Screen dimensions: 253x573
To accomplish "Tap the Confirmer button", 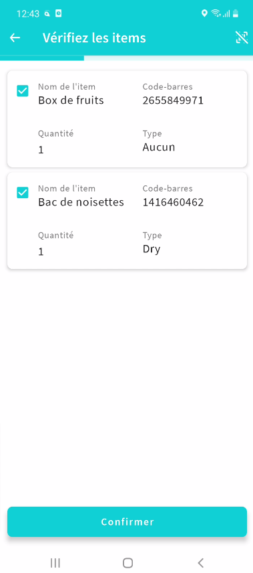I will pos(127,521).
